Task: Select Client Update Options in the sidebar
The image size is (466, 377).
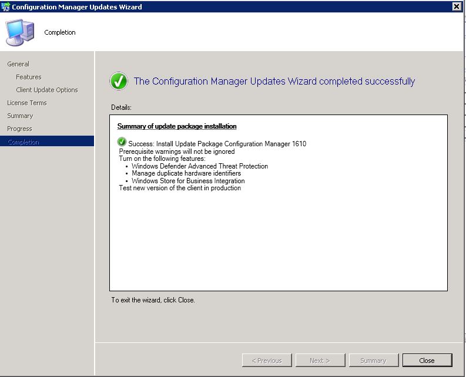Action: pyautogui.click(x=47, y=90)
